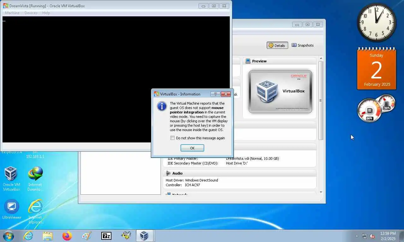Launch Internet Explorer from taskbar
The image size is (404, 242).
pos(28,236)
